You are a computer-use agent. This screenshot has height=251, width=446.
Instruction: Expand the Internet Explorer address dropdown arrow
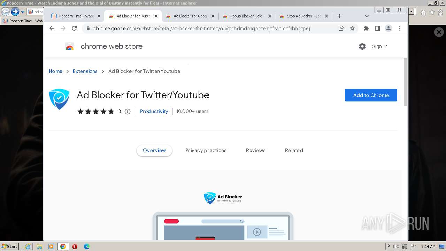tap(411, 12)
